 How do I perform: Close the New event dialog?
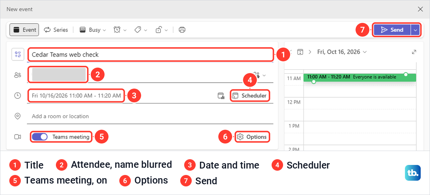(420, 9)
